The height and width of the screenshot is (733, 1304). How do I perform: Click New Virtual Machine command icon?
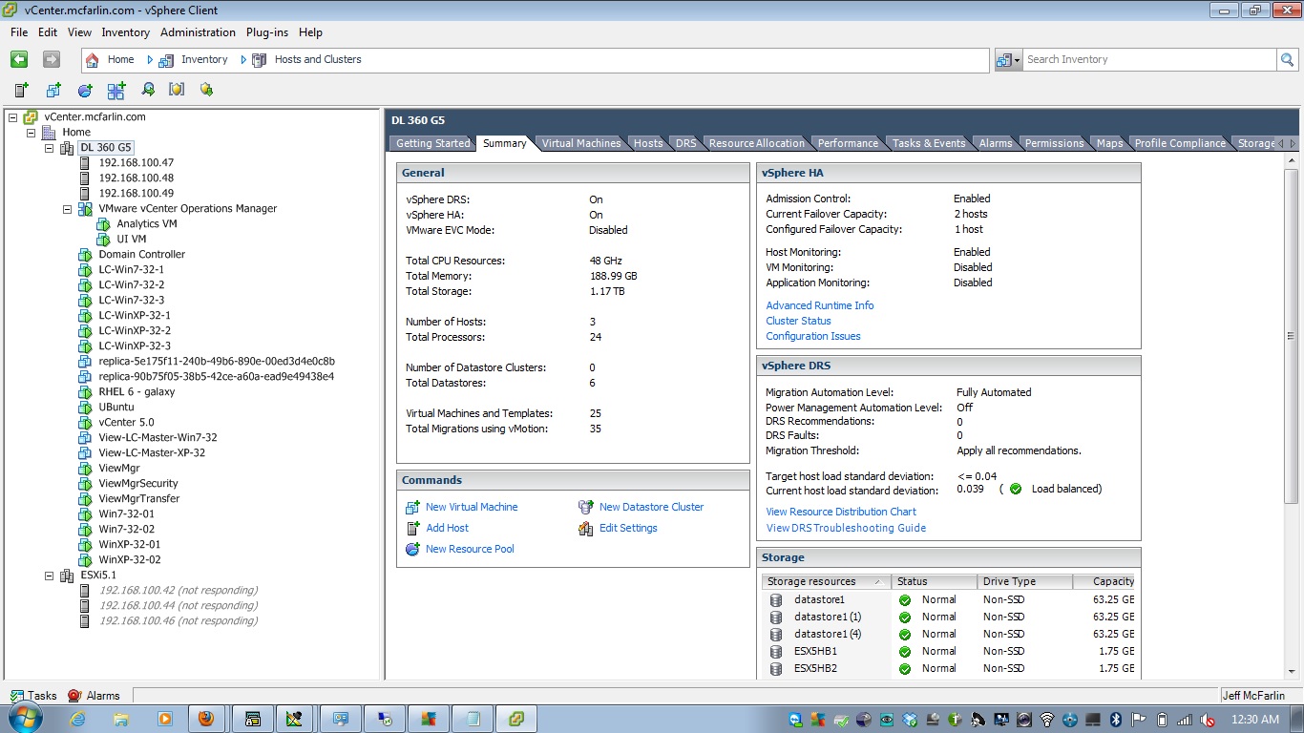coord(412,507)
